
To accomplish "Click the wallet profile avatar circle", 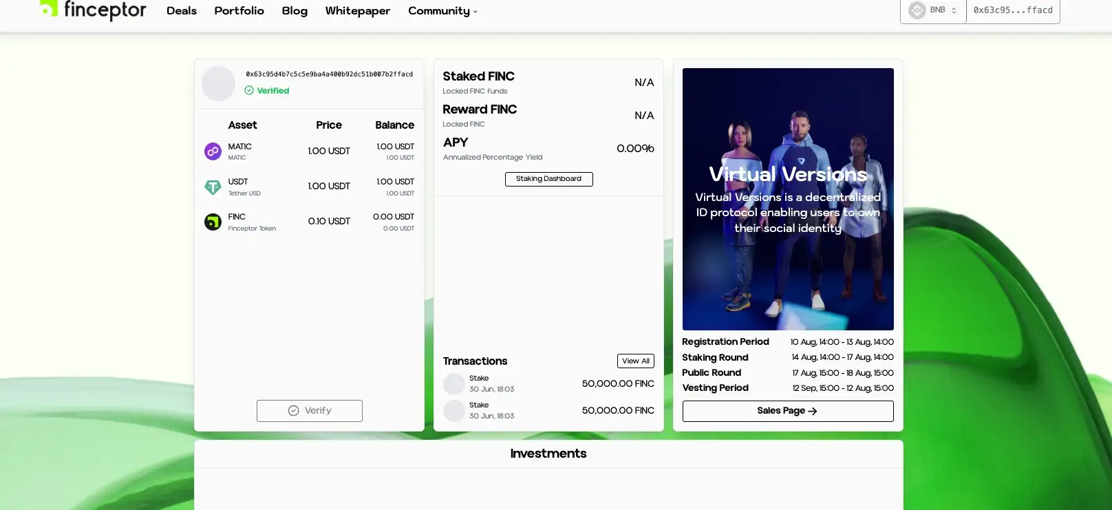I will tap(219, 84).
